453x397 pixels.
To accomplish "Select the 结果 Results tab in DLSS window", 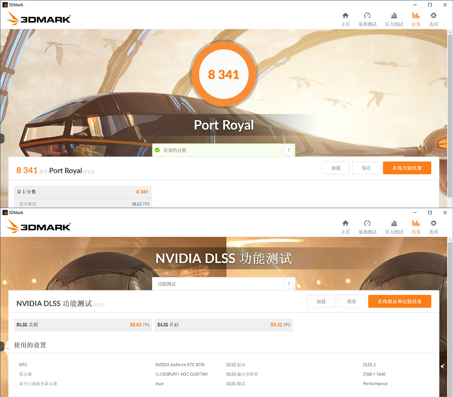I will click(x=416, y=226).
